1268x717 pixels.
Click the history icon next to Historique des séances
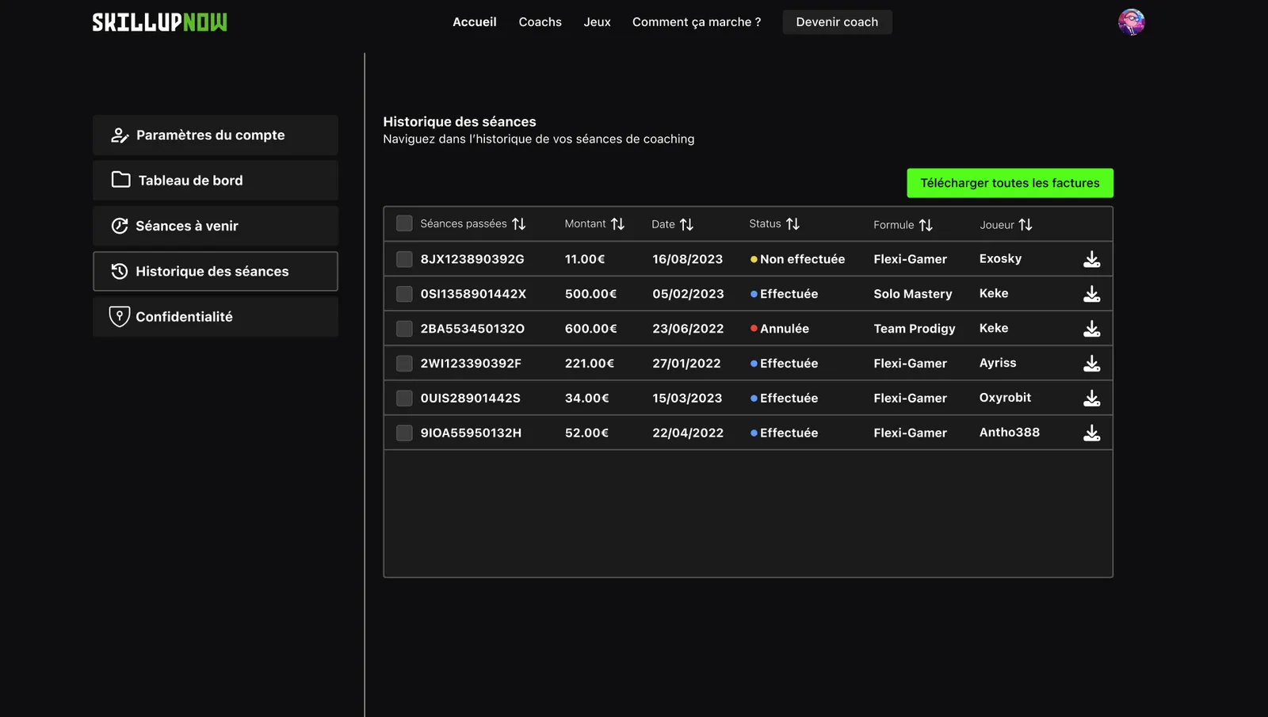click(120, 271)
